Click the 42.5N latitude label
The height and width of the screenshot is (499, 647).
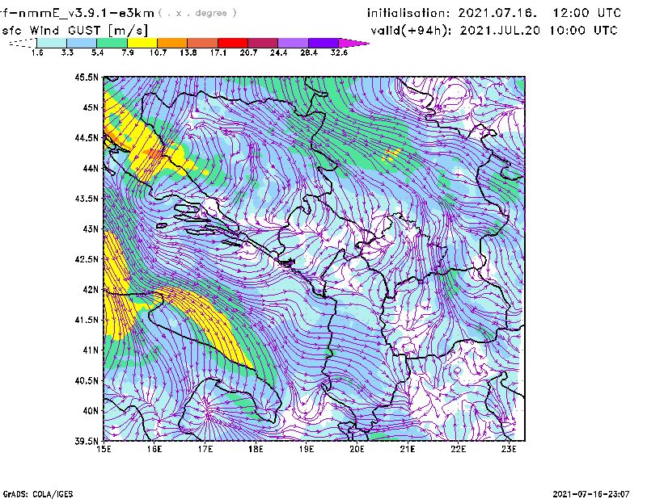pos(87,259)
